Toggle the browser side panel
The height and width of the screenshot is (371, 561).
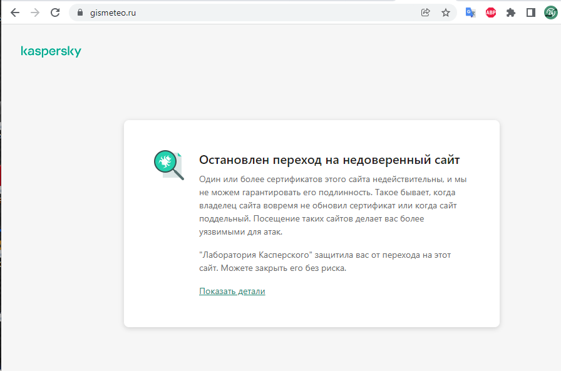531,13
